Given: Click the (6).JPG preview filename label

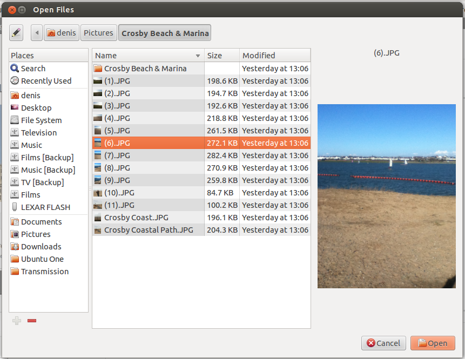Looking at the screenshot, I should [x=386, y=53].
